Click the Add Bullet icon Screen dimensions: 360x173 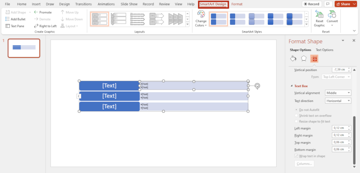coord(8,19)
